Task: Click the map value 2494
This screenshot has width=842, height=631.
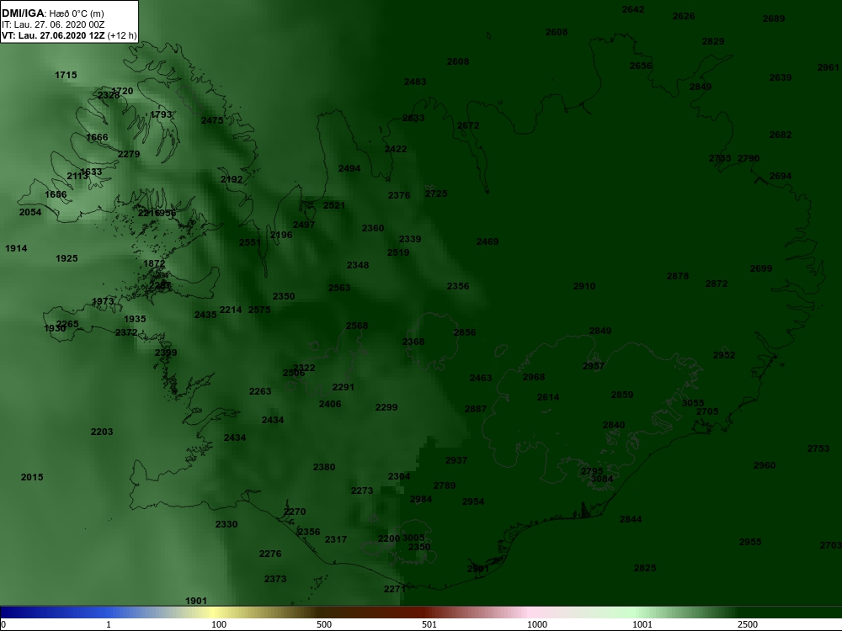Action: click(x=349, y=168)
